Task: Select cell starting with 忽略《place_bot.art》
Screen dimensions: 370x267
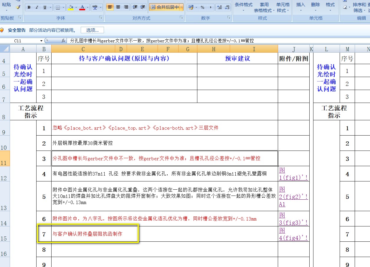Action: click(x=165, y=128)
